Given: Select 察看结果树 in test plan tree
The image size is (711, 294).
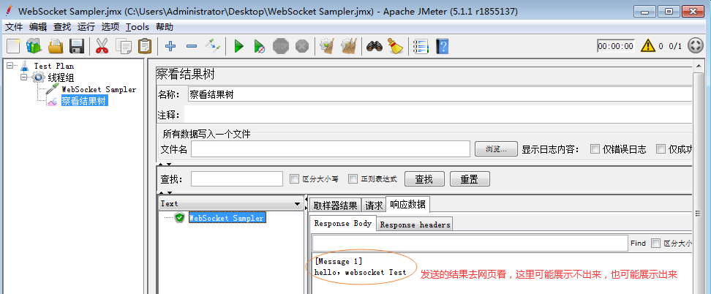Looking at the screenshot, I should [84, 101].
